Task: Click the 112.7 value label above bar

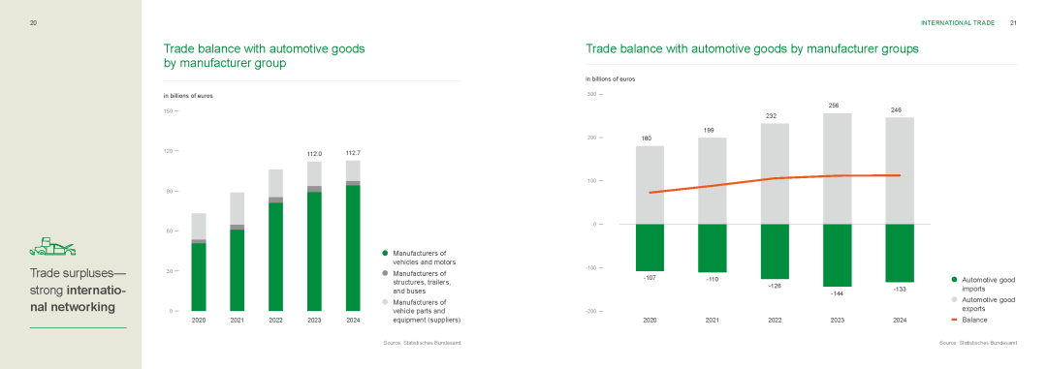Action: pos(353,153)
